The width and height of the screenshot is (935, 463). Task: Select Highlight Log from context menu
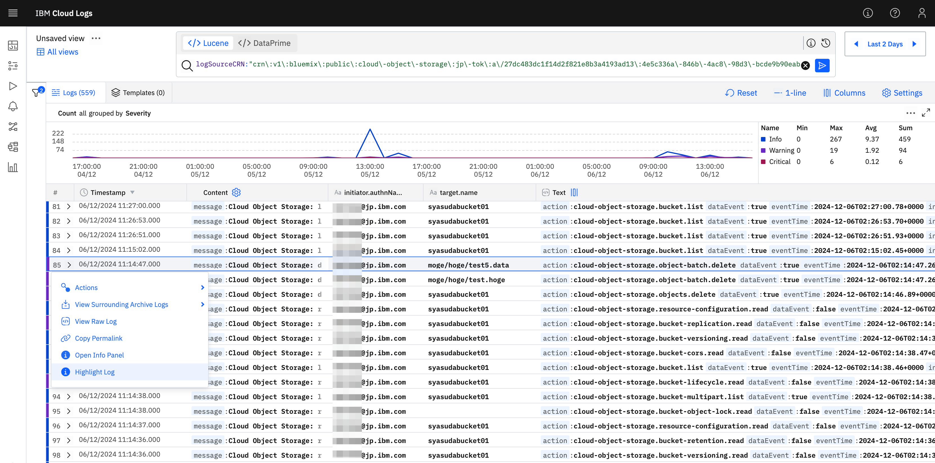[x=94, y=372]
